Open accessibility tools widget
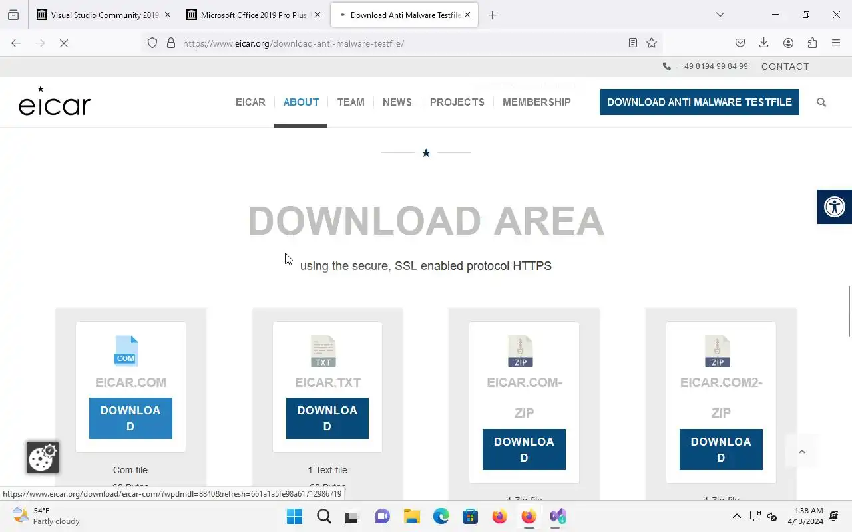 click(835, 207)
